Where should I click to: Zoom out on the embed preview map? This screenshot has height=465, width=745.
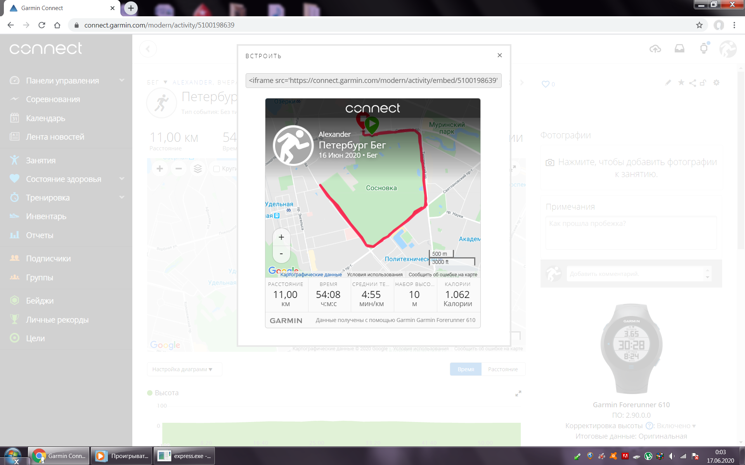click(281, 254)
